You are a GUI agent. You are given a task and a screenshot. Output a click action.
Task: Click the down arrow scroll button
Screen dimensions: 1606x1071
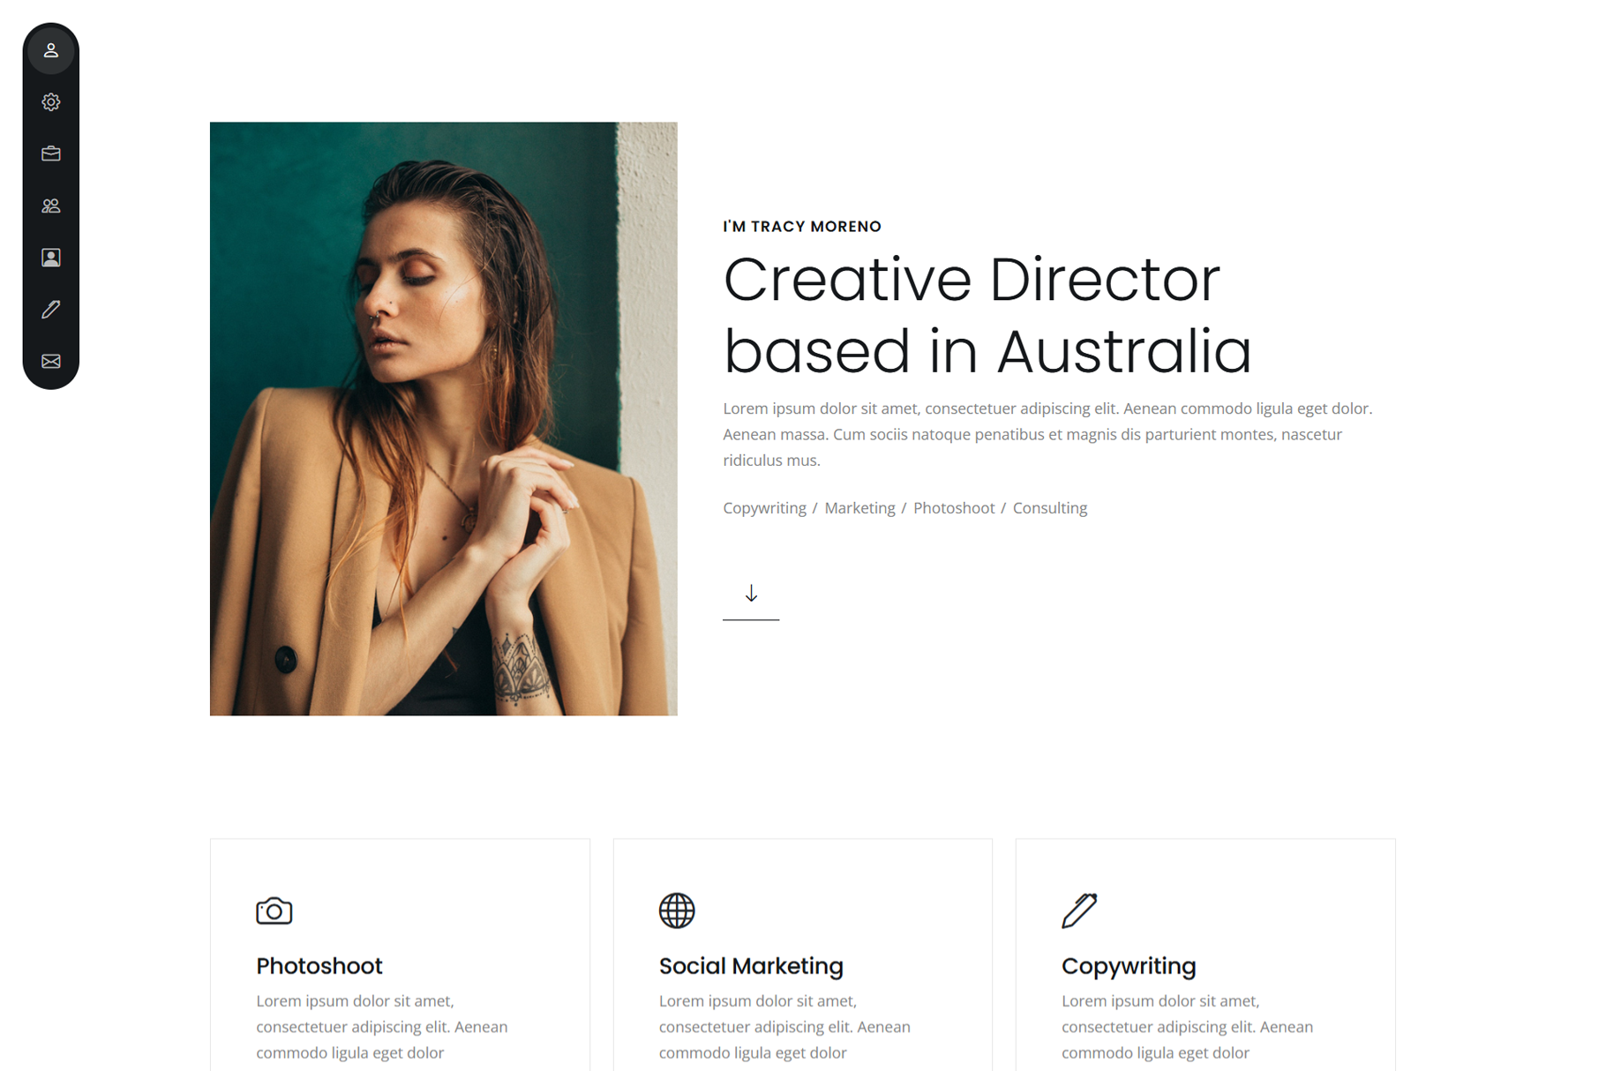[x=751, y=594]
